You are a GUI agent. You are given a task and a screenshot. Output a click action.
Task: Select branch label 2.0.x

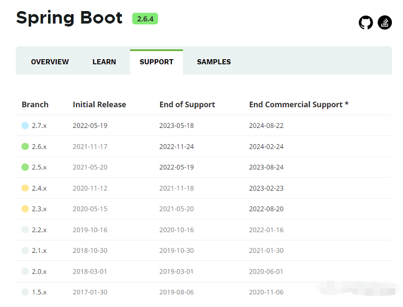click(39, 272)
